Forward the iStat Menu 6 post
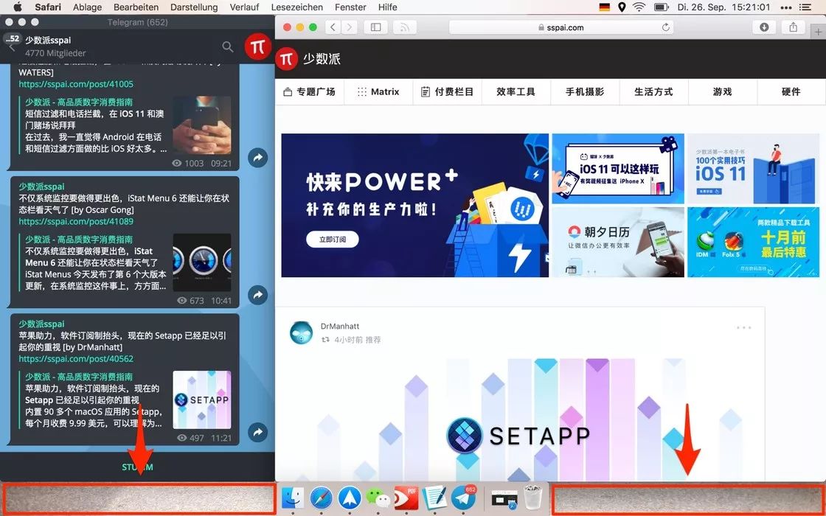826x516 pixels. tap(257, 295)
